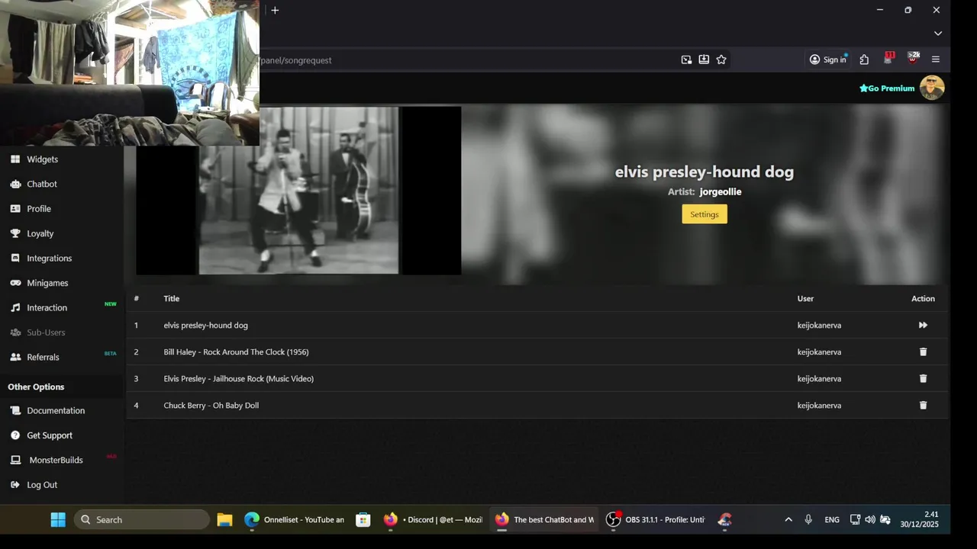Select row title Bill Haley - Rock Around The Clock (1956)

click(x=236, y=352)
